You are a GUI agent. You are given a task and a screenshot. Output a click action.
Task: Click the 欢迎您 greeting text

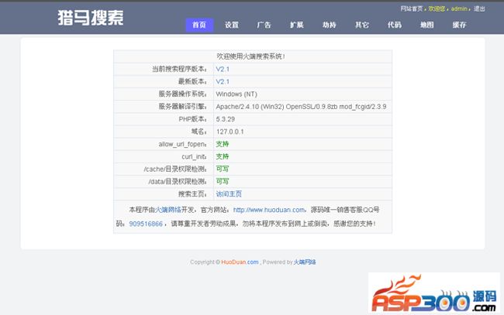pyautogui.click(x=437, y=9)
